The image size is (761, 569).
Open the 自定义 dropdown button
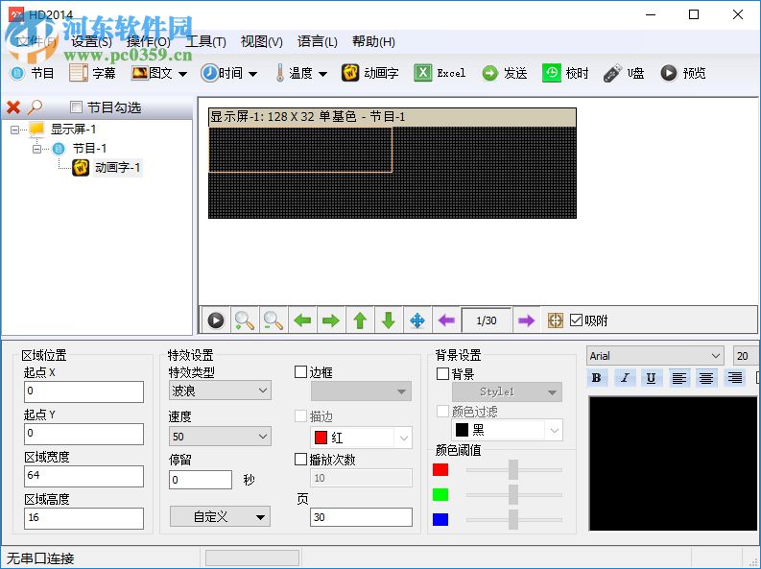pyautogui.click(x=220, y=516)
